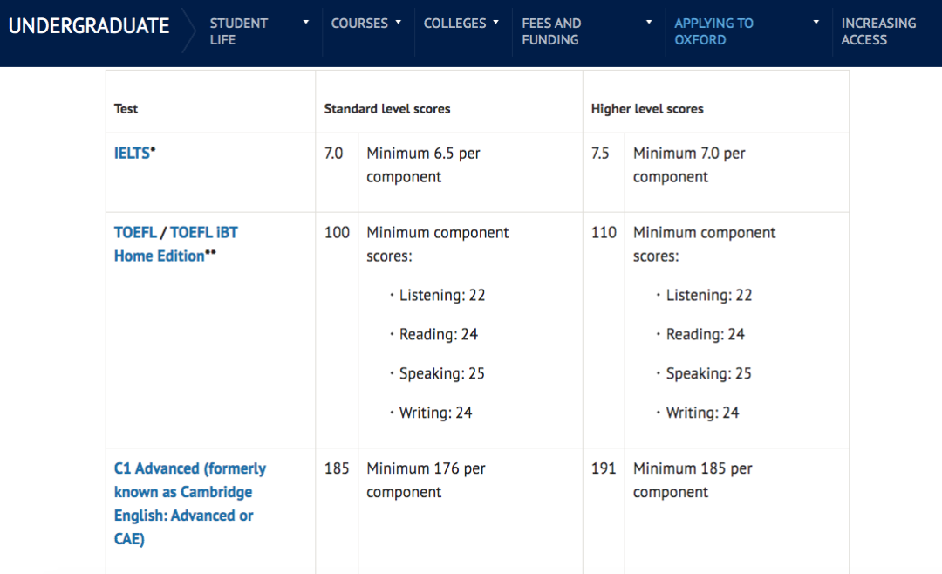Select the Courses navigation item

coord(359,24)
